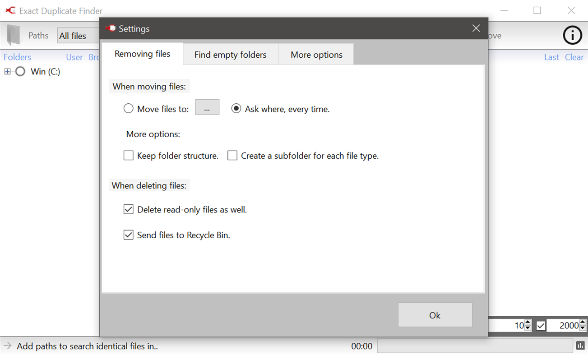The width and height of the screenshot is (588, 355).
Task: Expand the Win (C:) tree node
Action: coord(7,72)
